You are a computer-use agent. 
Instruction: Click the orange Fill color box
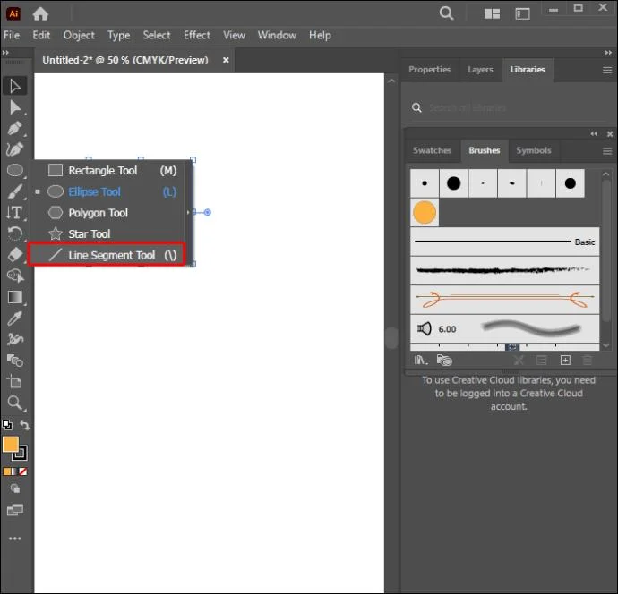click(x=11, y=445)
